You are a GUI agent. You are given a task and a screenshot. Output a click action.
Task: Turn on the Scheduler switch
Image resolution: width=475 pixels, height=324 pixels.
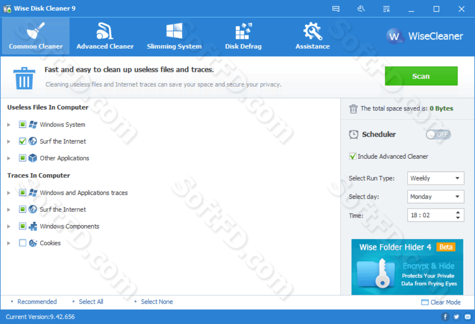[438, 134]
